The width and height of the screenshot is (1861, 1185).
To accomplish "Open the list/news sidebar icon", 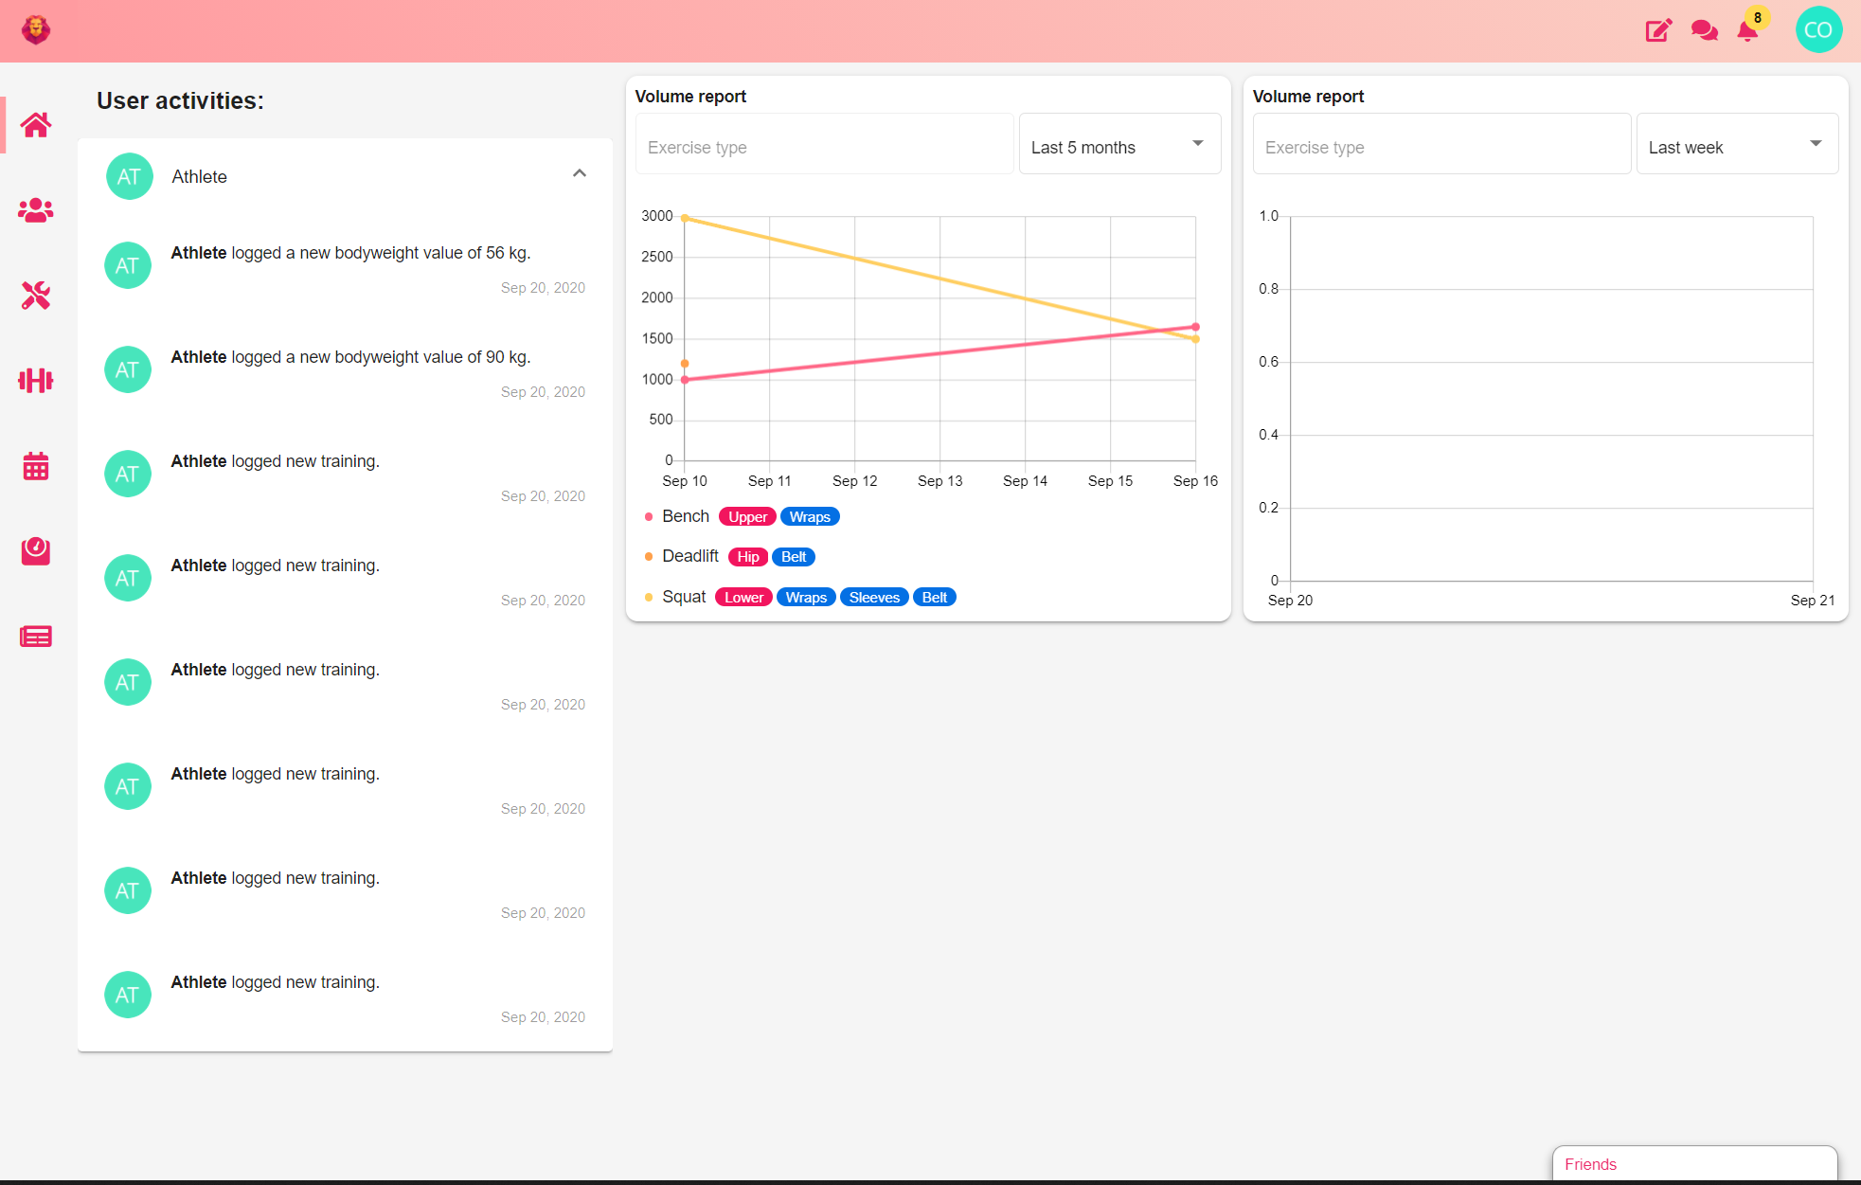I will 36,637.
